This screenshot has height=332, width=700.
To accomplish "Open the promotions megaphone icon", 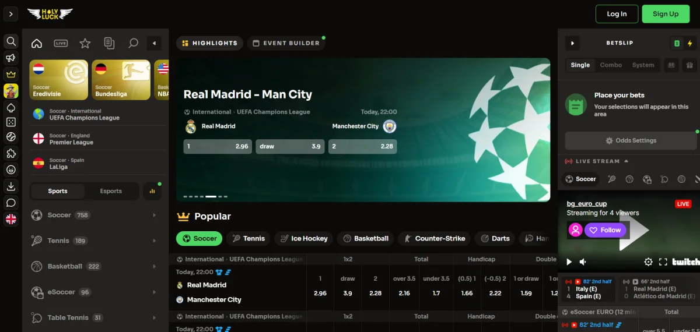I will coord(10,58).
